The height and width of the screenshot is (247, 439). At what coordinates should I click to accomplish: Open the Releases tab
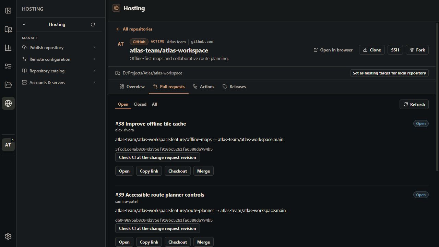click(x=234, y=87)
